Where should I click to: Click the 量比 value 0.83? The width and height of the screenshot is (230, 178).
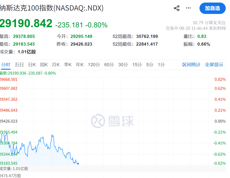click(x=202, y=36)
